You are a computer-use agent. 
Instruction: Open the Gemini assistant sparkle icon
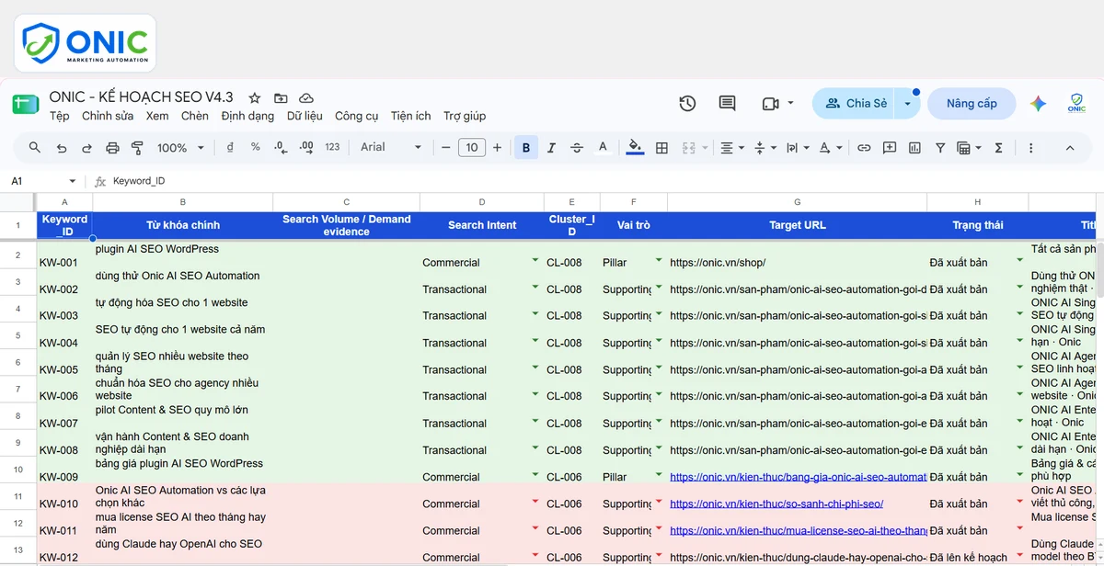point(1038,104)
